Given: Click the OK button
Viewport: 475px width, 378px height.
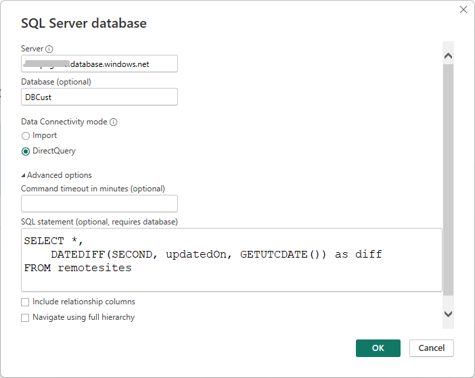Looking at the screenshot, I should [378, 348].
